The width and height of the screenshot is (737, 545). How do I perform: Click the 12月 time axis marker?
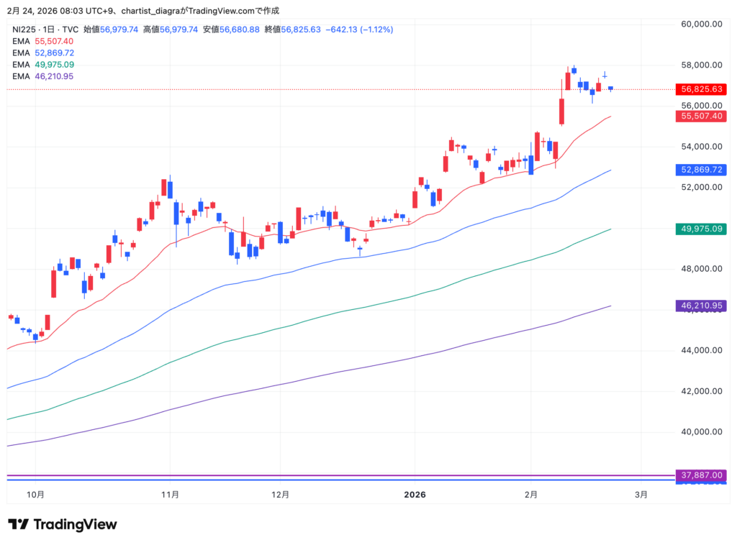pyautogui.click(x=281, y=495)
